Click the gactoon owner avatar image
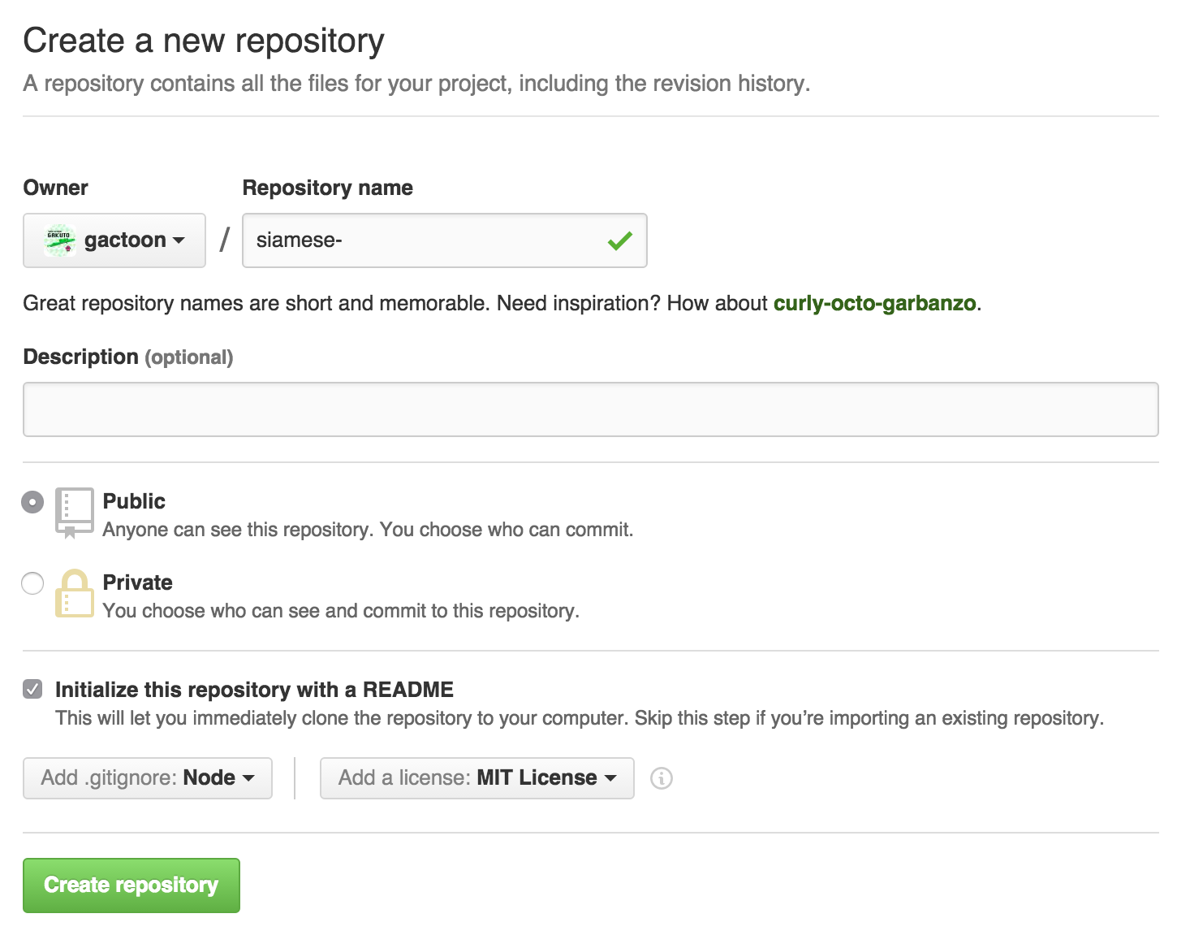 [60, 240]
